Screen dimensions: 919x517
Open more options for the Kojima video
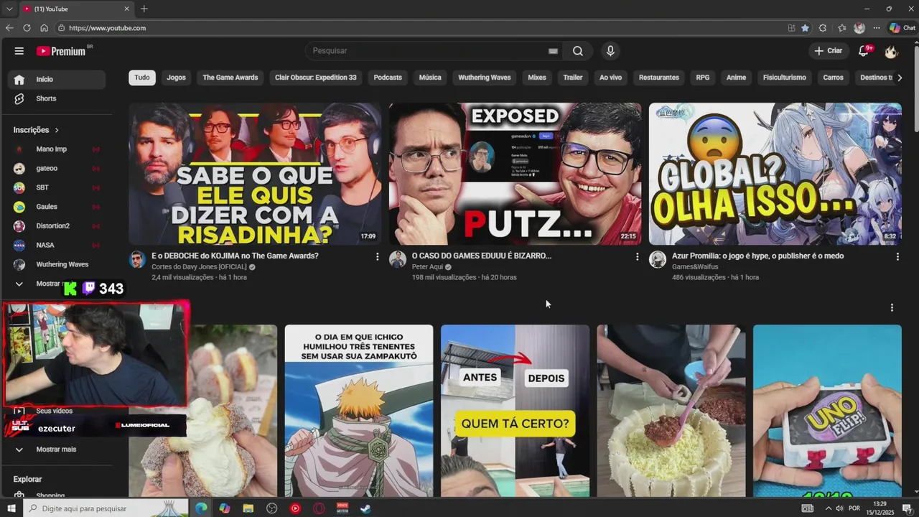tap(377, 256)
